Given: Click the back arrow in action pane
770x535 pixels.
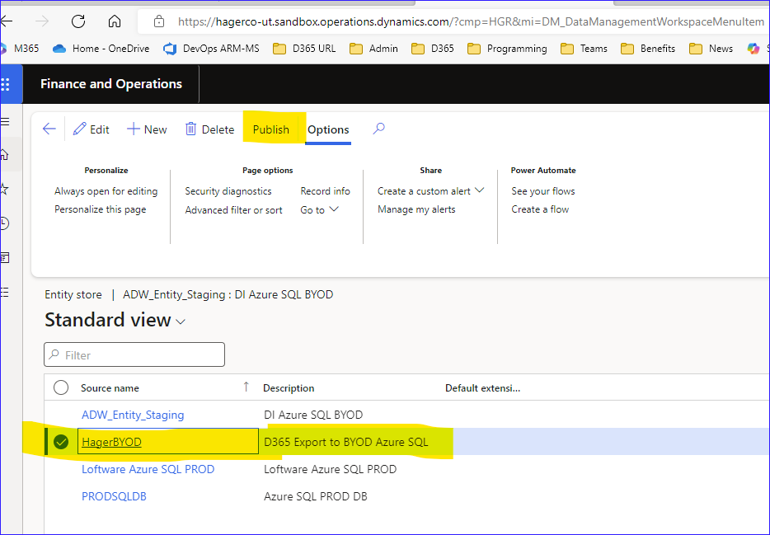Looking at the screenshot, I should pos(49,129).
